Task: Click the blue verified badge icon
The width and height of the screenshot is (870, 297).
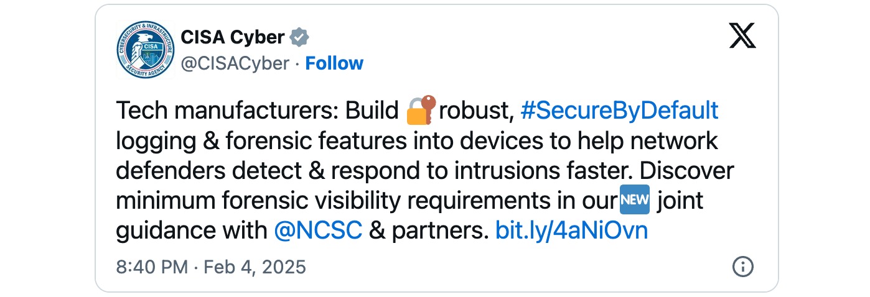Action: [x=299, y=37]
